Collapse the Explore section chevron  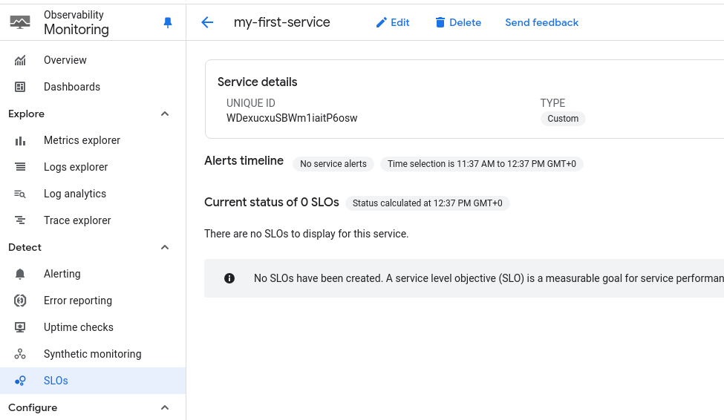click(165, 114)
